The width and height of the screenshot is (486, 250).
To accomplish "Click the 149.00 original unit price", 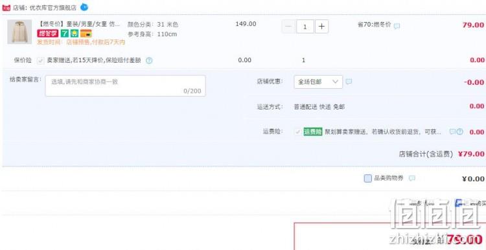I will click(x=246, y=24).
